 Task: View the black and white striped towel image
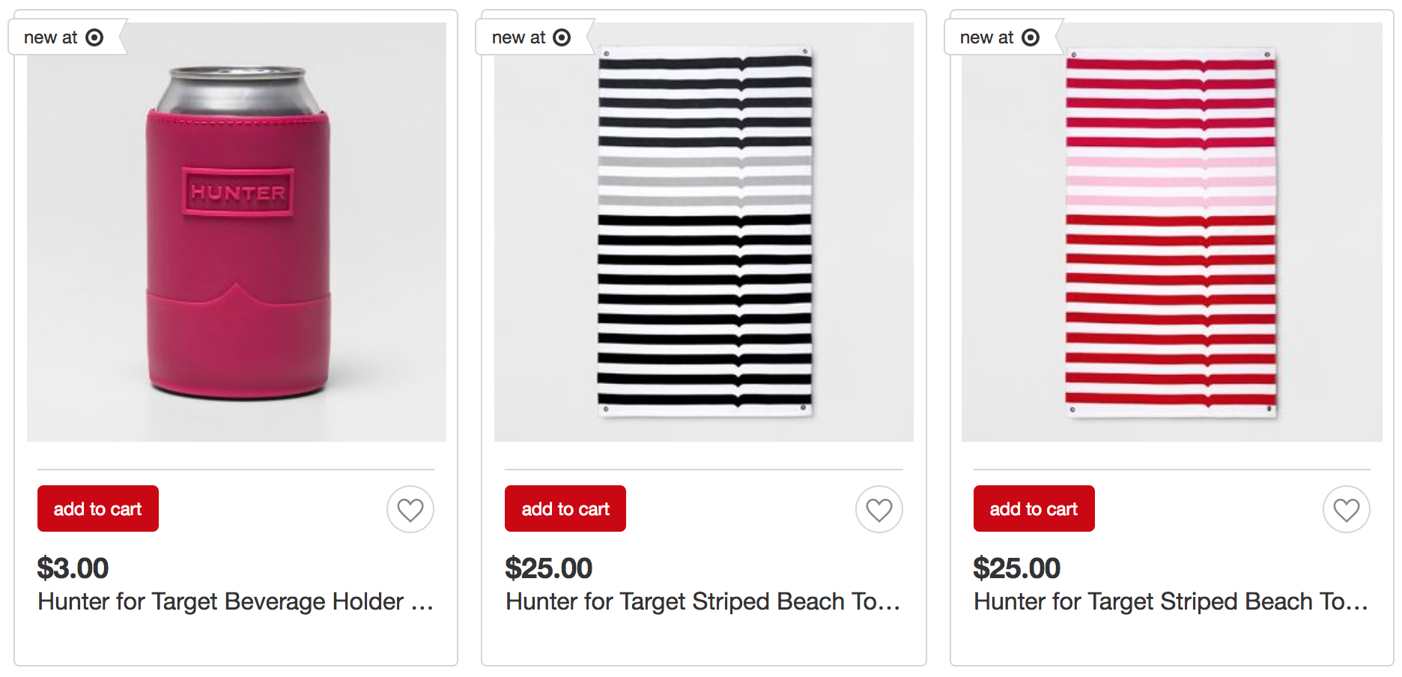tap(704, 232)
